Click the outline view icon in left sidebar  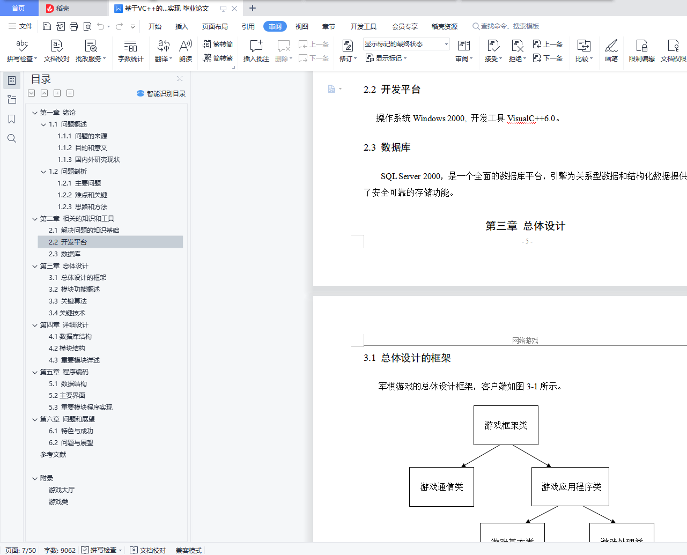click(12, 80)
